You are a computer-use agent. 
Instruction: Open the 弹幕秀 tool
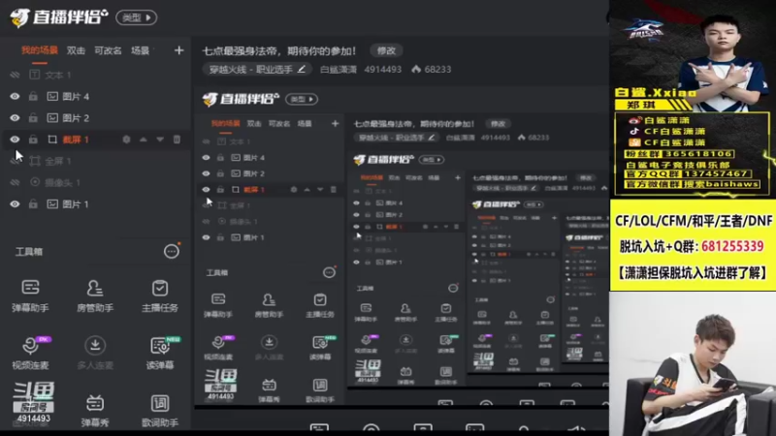tap(95, 410)
